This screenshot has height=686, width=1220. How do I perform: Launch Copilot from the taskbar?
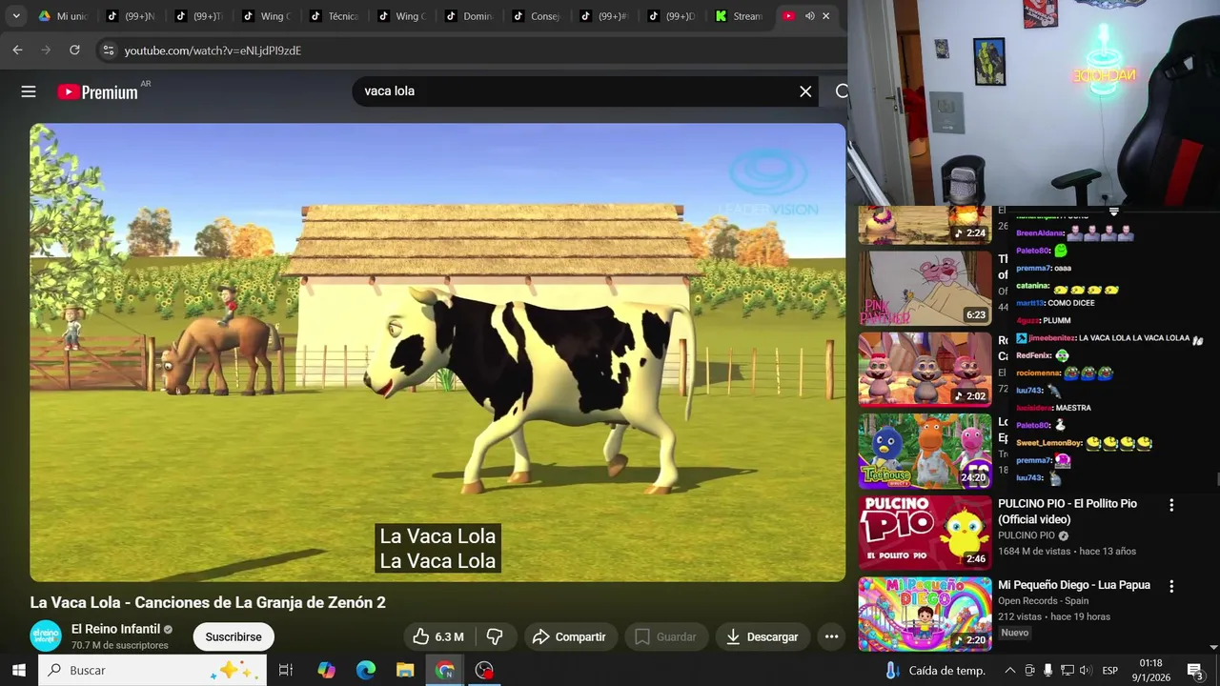point(326,671)
